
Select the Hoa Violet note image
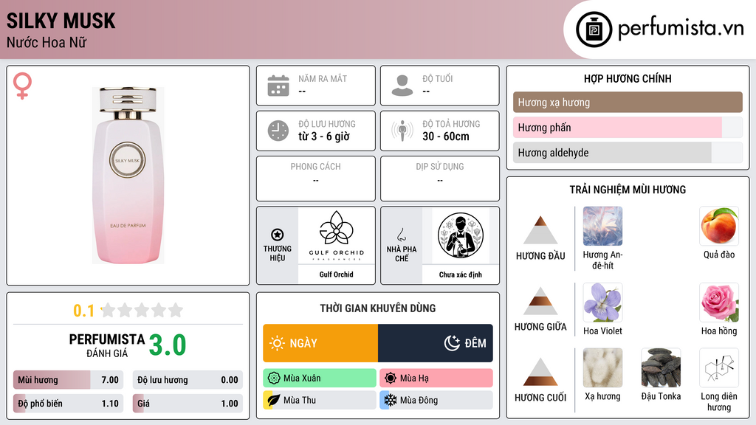[x=602, y=303]
